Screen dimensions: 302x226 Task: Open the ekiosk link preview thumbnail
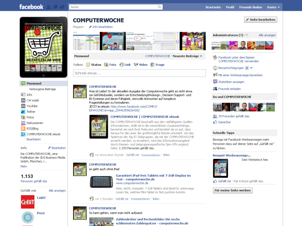click(99, 127)
